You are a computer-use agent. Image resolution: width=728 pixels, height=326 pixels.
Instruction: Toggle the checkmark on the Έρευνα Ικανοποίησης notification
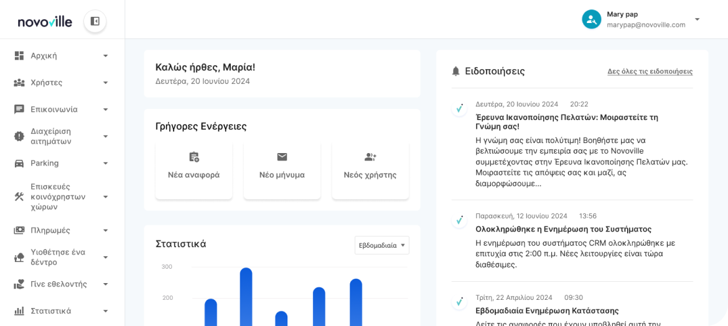point(459,109)
